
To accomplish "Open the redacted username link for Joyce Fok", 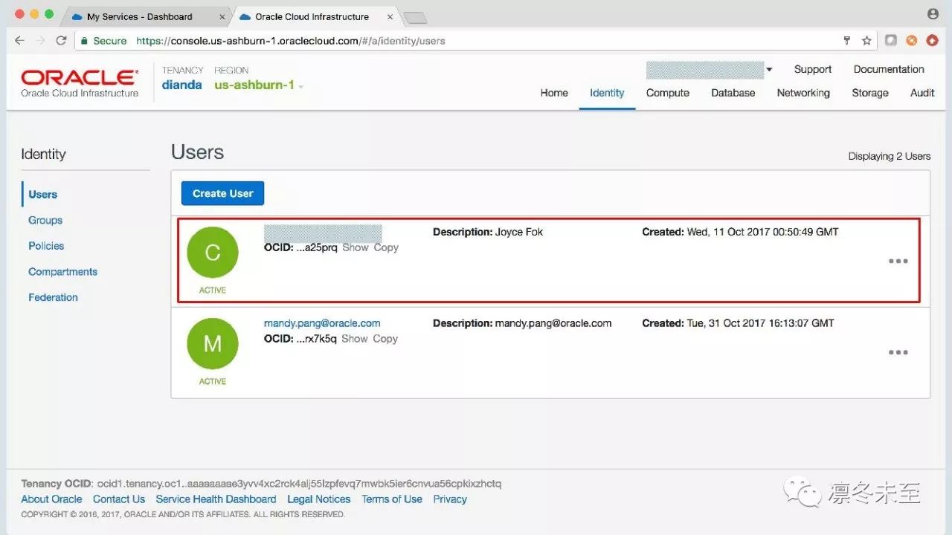I will click(x=323, y=232).
